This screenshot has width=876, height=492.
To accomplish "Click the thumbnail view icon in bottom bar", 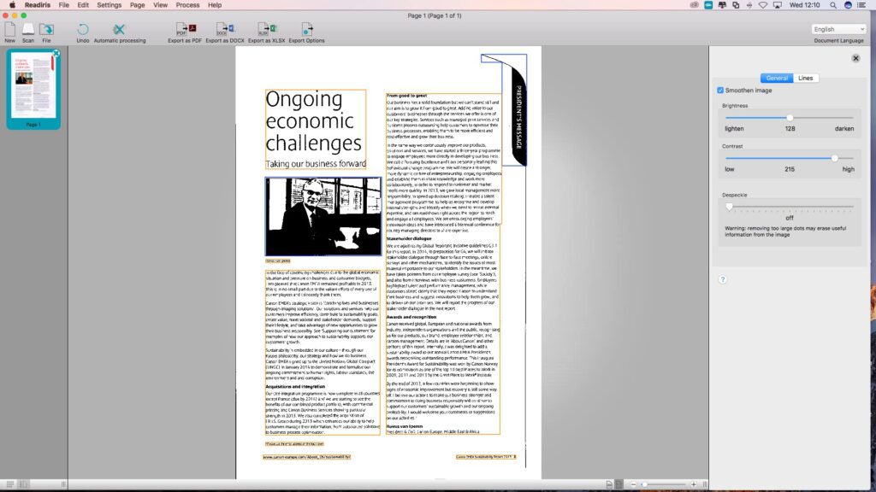I will pyautogui.click(x=23, y=484).
